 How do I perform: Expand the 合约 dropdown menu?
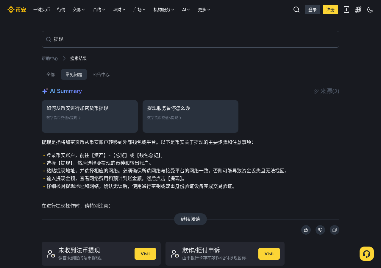pos(99,10)
